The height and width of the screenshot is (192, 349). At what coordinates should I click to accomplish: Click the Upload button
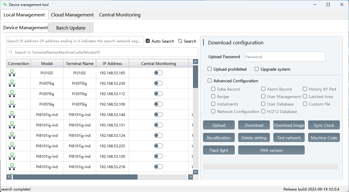tap(219, 125)
